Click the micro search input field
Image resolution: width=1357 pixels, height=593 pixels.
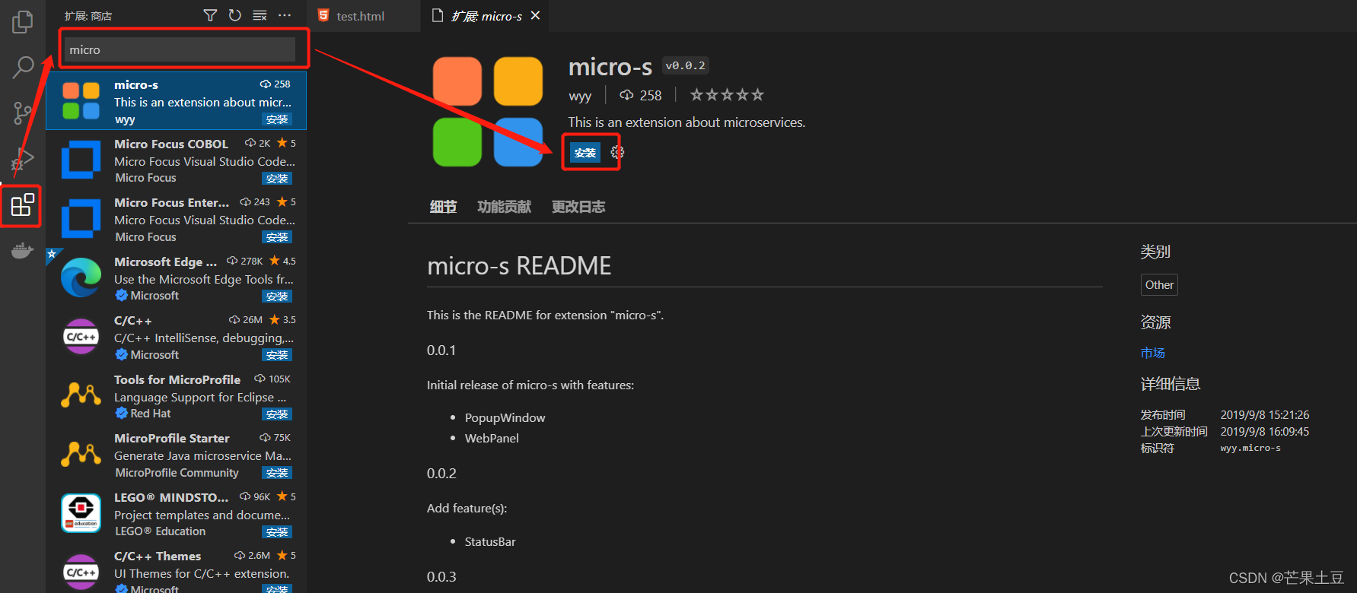point(180,49)
